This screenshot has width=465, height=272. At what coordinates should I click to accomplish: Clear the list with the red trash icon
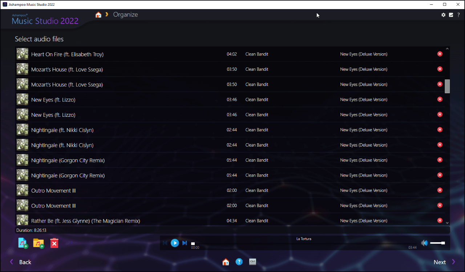(54, 243)
